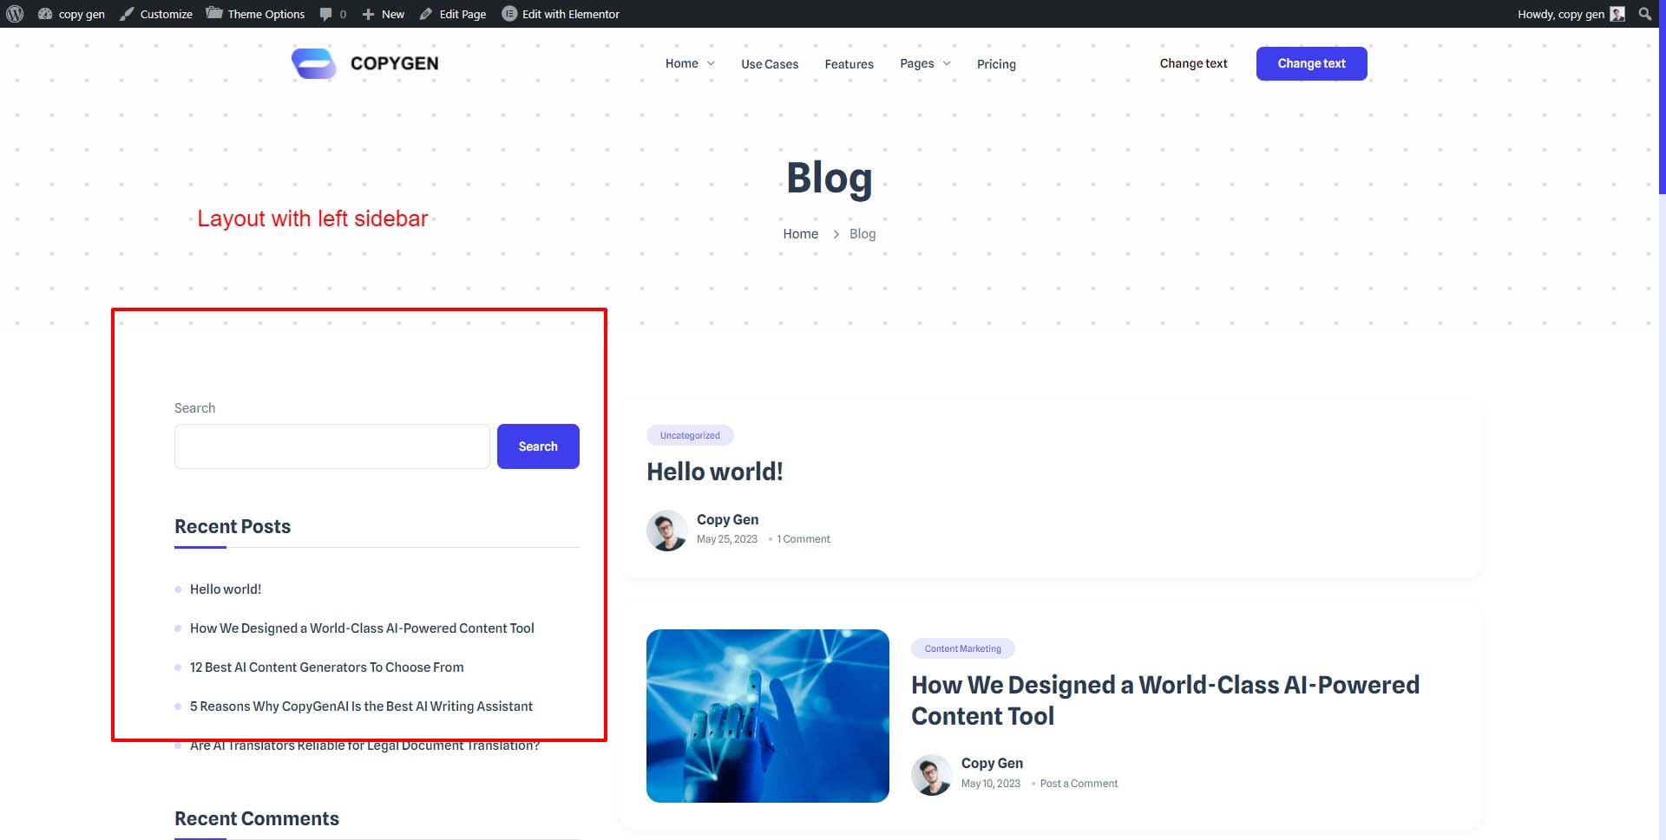Click Edit with Elementor
Image resolution: width=1666 pixels, height=840 pixels.
561,14
